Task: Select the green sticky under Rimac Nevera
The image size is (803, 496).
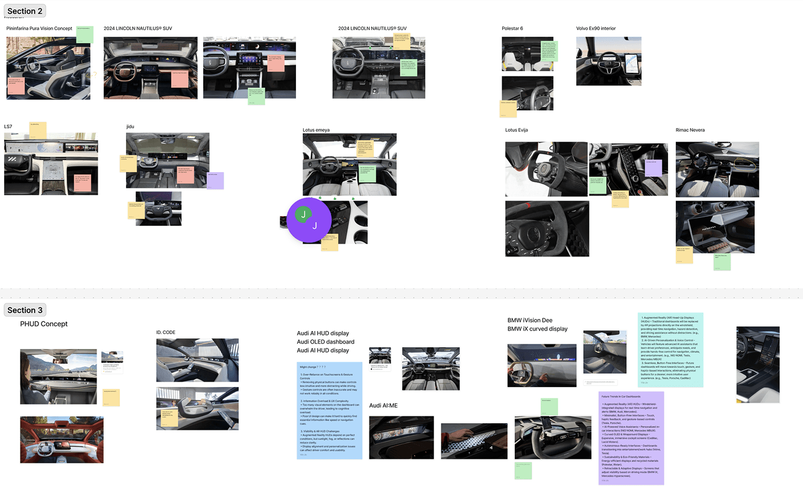Action: click(722, 262)
